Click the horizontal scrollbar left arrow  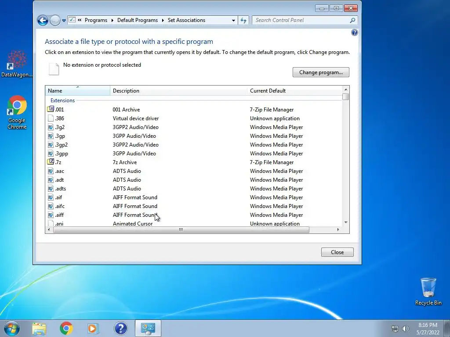coord(49,229)
